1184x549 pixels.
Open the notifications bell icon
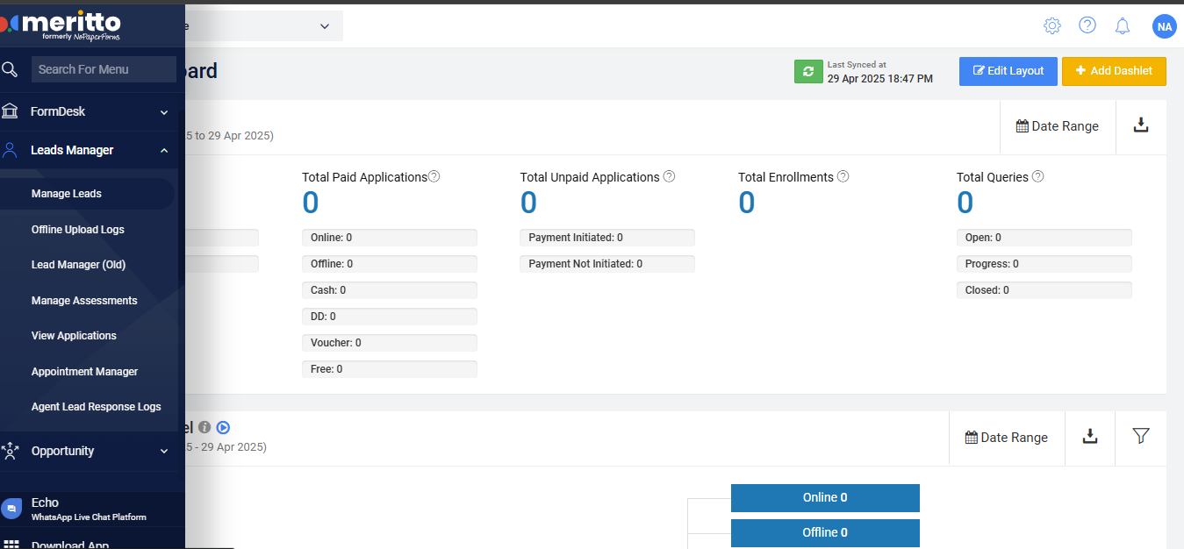pos(1122,26)
